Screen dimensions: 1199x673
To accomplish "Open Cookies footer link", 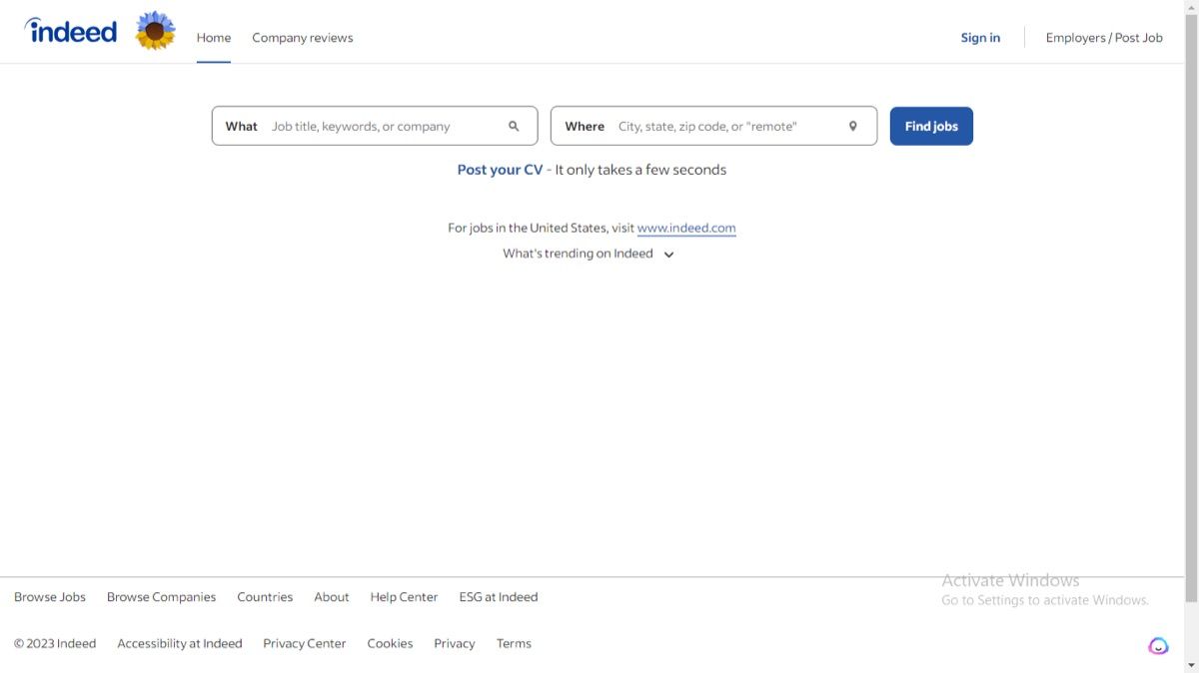I will 390,644.
